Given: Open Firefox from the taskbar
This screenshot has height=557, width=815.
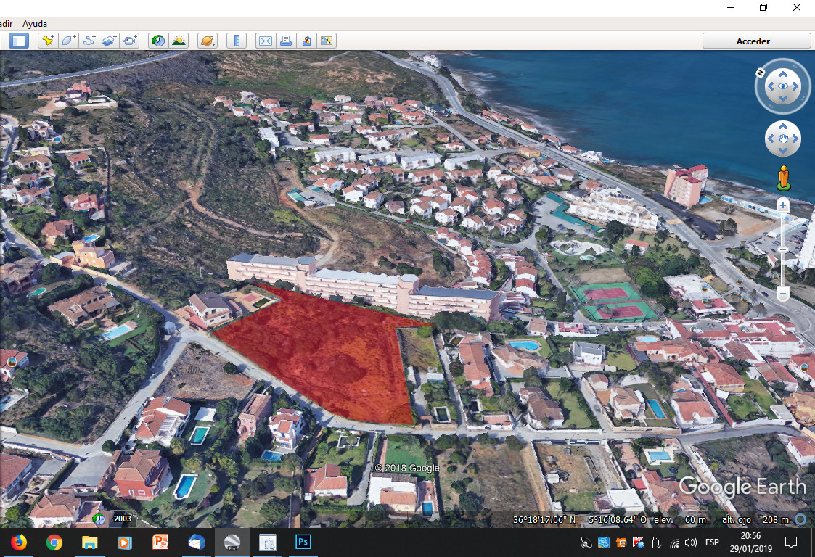Looking at the screenshot, I should coord(19,542).
